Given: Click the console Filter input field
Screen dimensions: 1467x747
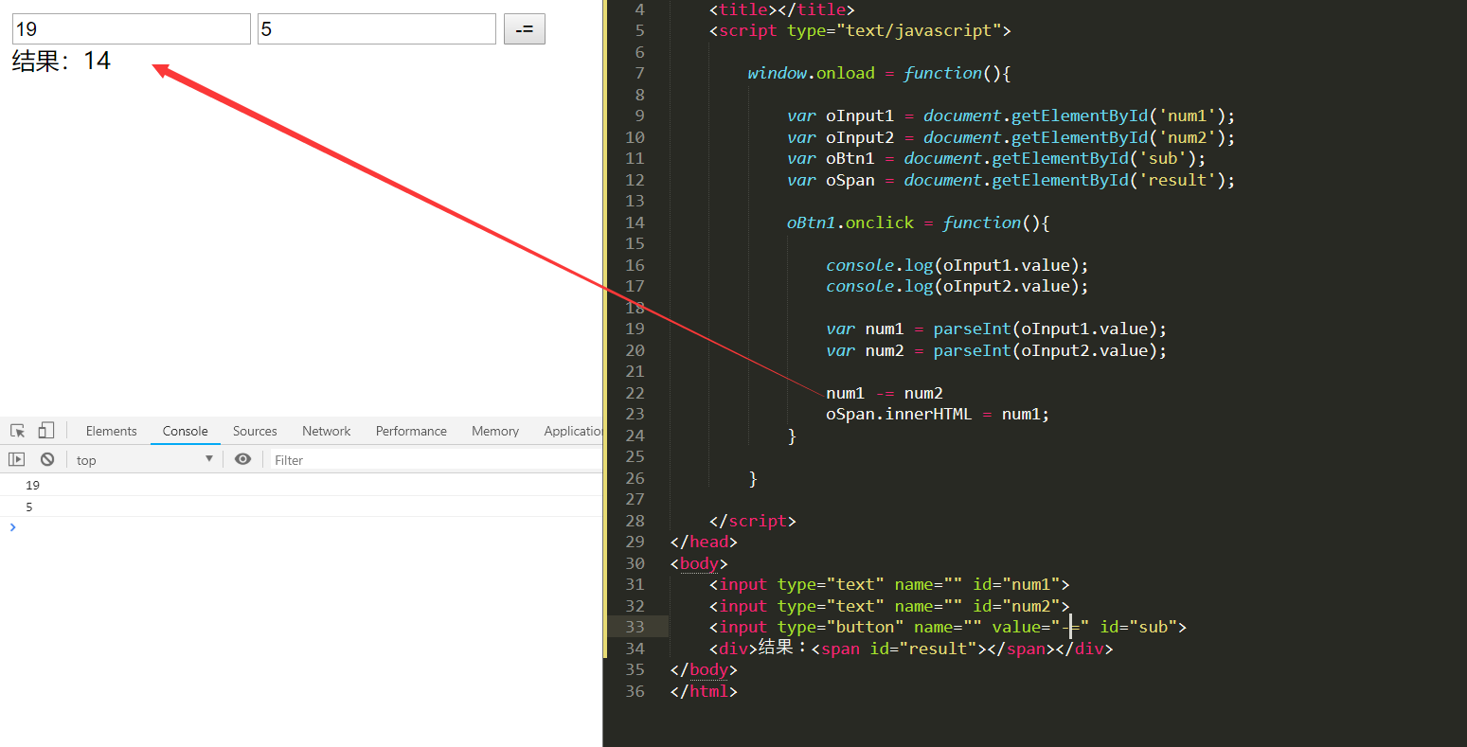Looking at the screenshot, I should pyautogui.click(x=436, y=460).
